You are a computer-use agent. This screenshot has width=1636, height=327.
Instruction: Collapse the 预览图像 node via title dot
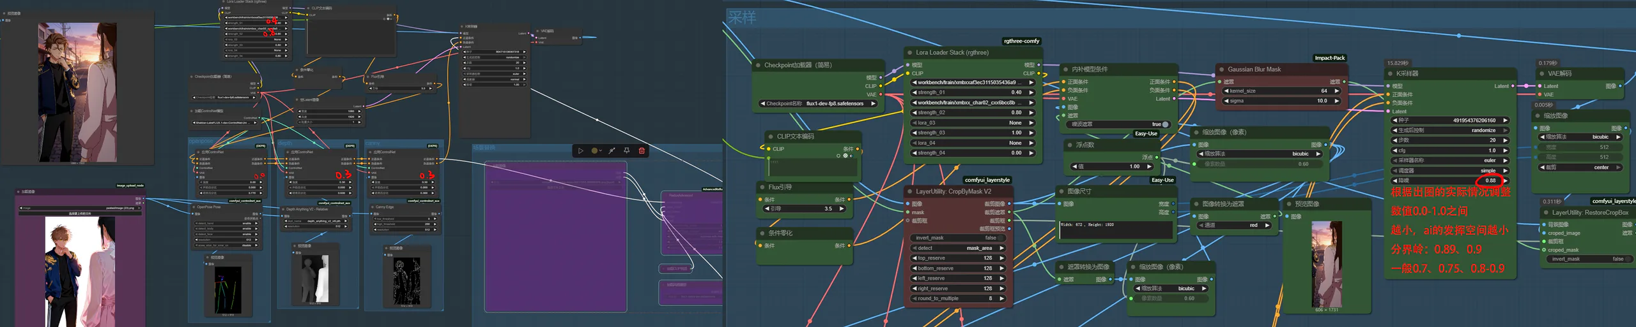click(1288, 204)
